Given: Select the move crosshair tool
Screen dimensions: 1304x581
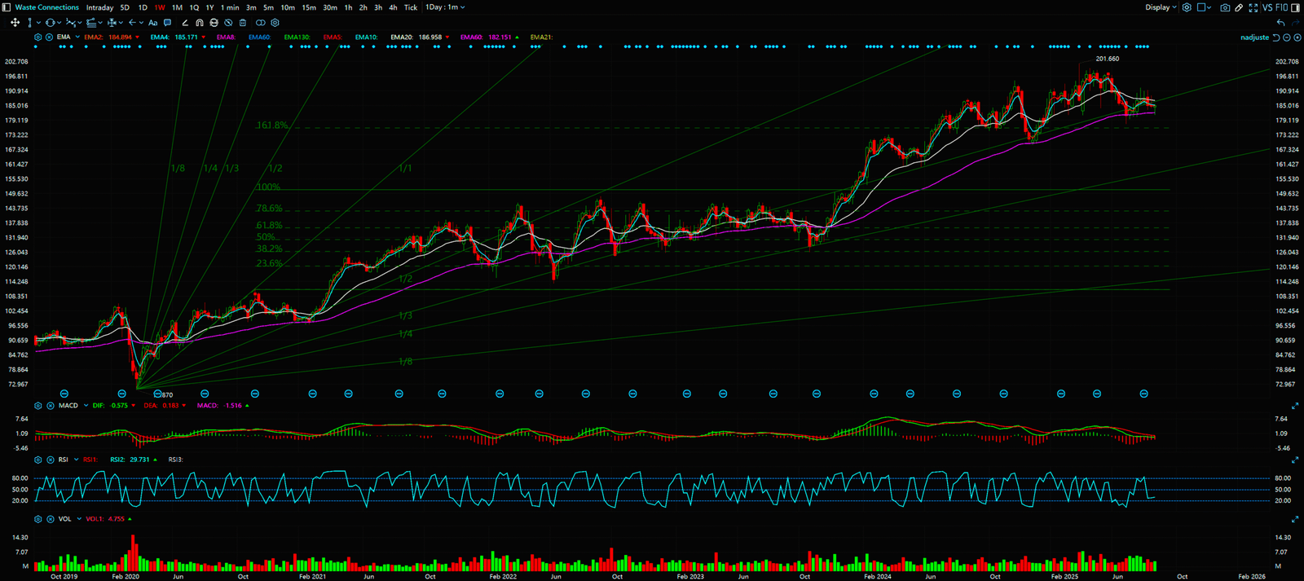Looking at the screenshot, I should tap(15, 23).
